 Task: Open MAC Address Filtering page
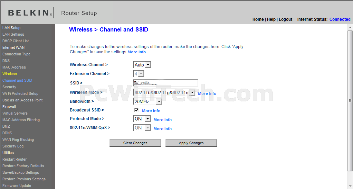21,120
